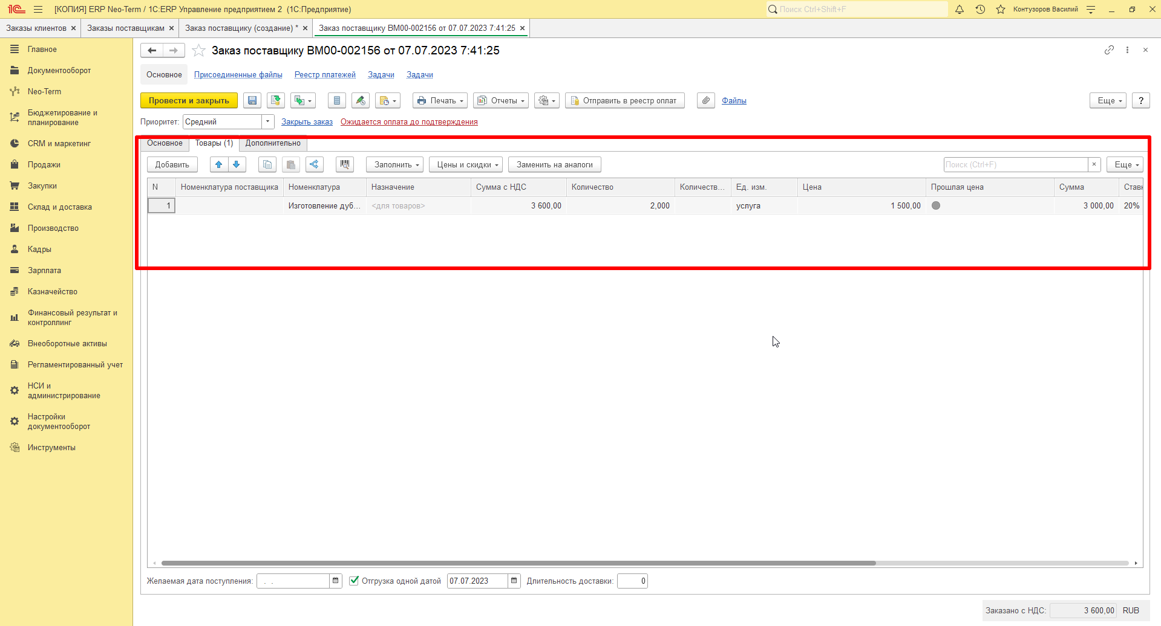Open the top-right Еще menu
This screenshot has height=626, width=1161.
1108,101
